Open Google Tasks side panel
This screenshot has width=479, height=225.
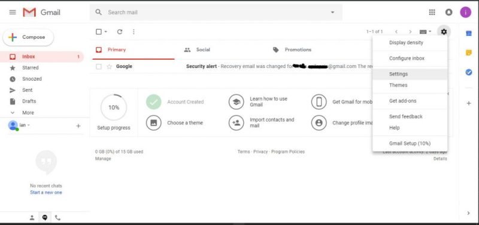(469, 72)
